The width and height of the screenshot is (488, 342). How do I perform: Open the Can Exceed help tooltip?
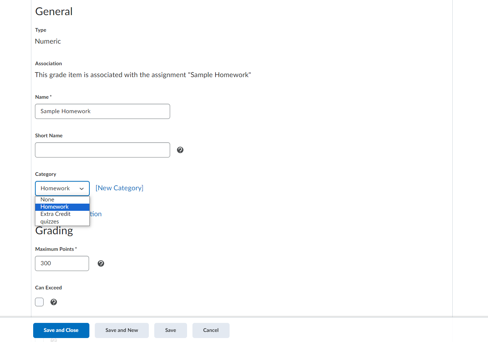[x=54, y=302]
